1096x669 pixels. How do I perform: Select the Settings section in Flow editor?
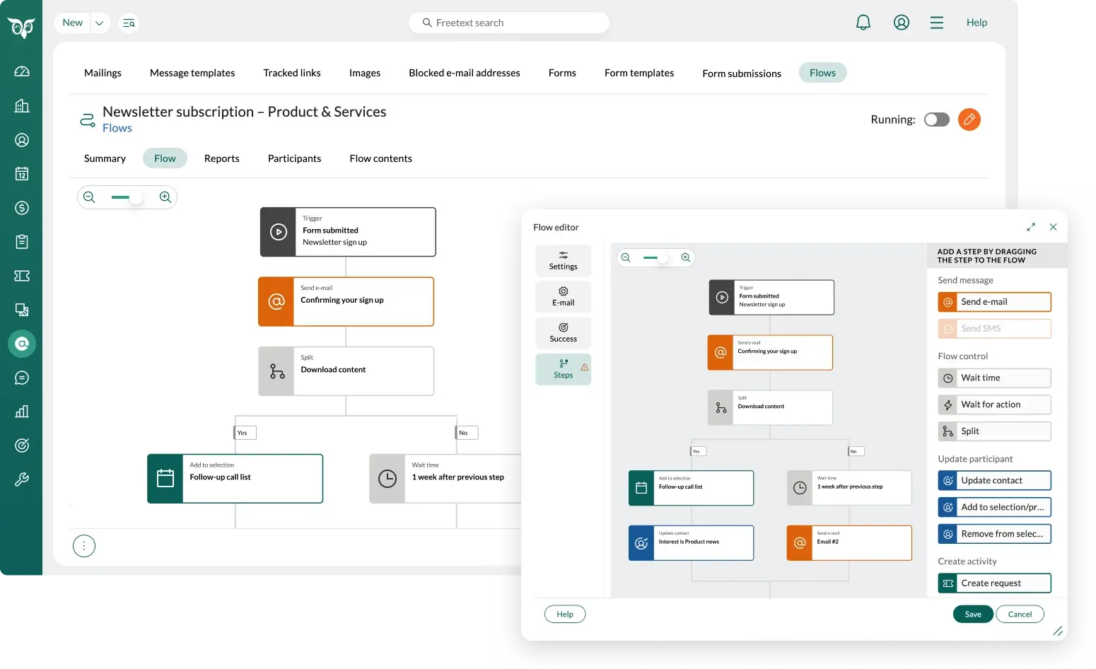pos(563,260)
